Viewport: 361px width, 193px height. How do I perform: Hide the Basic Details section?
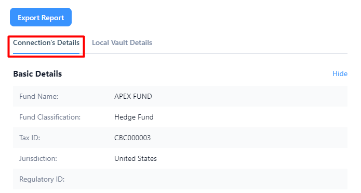pyautogui.click(x=340, y=74)
